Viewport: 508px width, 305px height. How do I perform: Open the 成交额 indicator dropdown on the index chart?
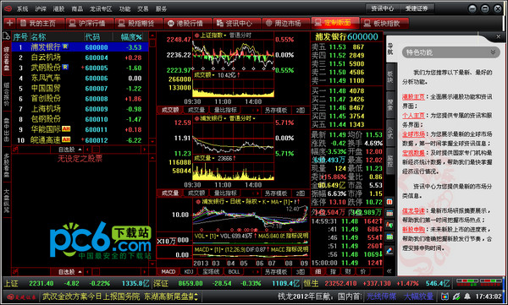204,75
